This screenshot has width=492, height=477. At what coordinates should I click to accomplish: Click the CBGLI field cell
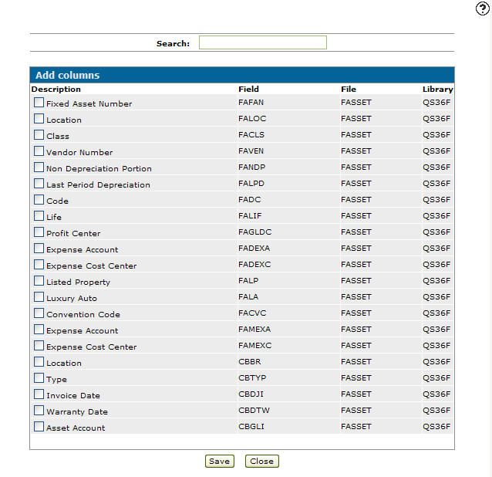pos(251,427)
